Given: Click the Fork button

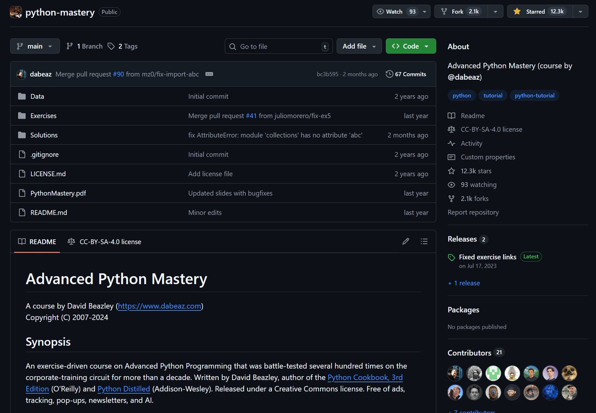Looking at the screenshot, I should [461, 11].
